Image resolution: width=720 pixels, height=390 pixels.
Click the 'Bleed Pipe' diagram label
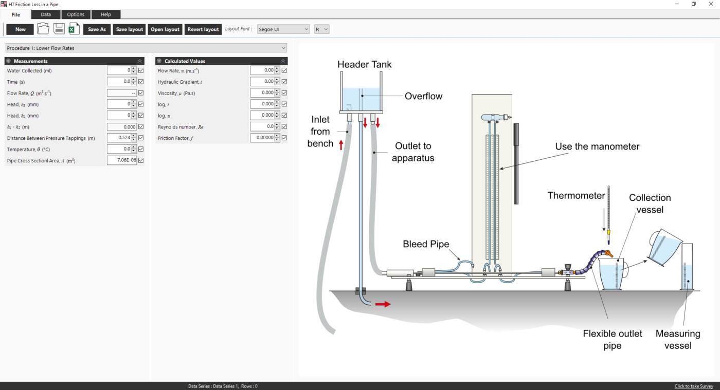click(426, 244)
